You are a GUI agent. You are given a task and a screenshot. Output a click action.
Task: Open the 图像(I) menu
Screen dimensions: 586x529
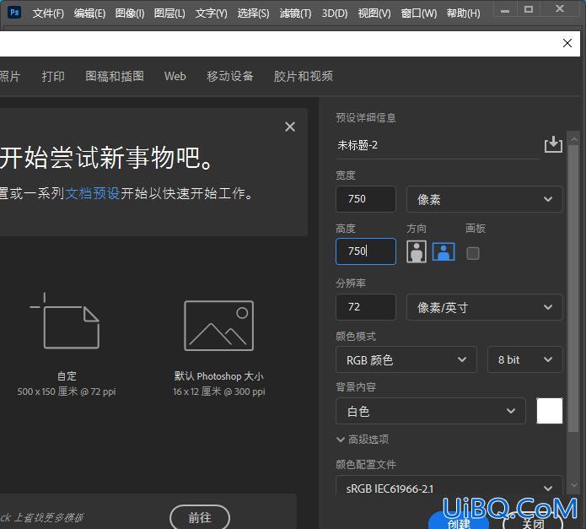tap(130, 13)
